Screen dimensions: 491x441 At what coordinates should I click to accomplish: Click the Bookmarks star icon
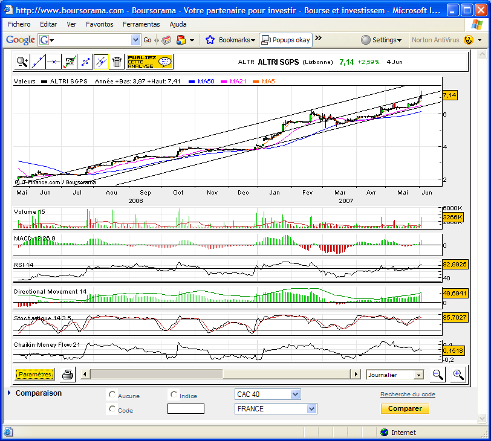(210, 40)
